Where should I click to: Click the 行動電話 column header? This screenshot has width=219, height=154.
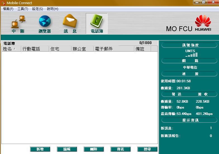click(35, 49)
